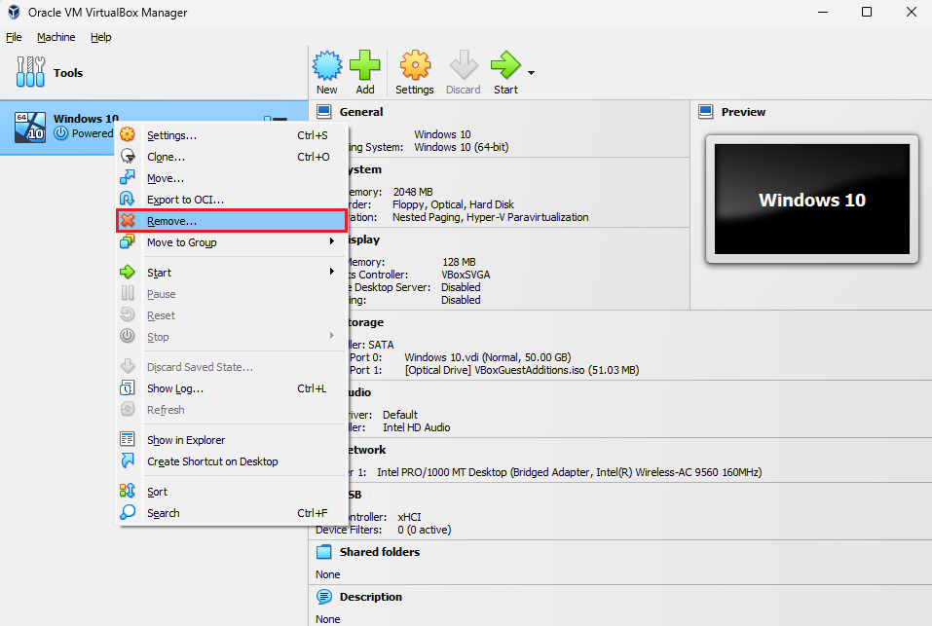Open the Machine menu
This screenshot has width=932, height=626.
point(56,37)
